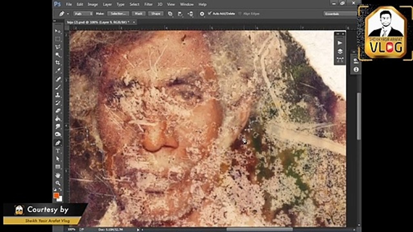Select the Hand tool
This screenshot has height=232, width=413.
pyautogui.click(x=58, y=175)
